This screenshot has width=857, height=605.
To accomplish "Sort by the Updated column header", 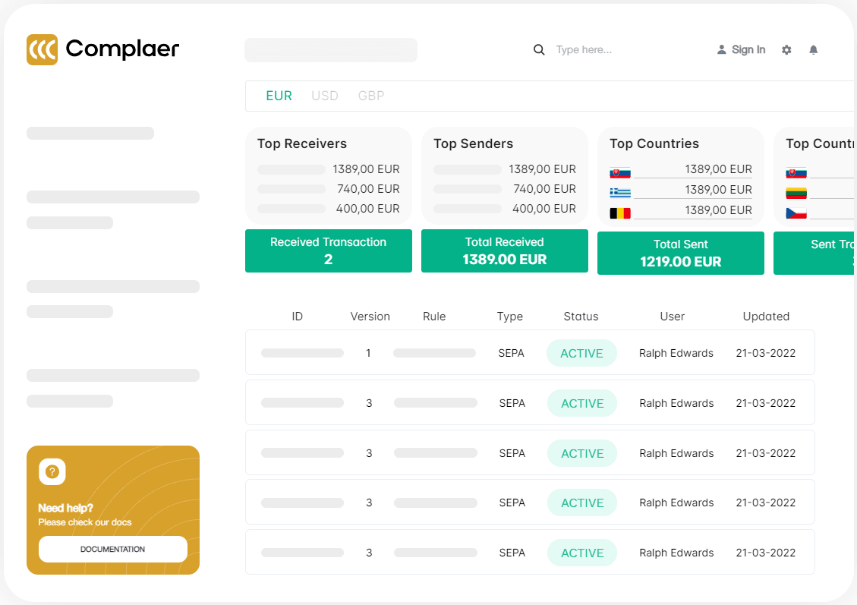I will click(766, 317).
